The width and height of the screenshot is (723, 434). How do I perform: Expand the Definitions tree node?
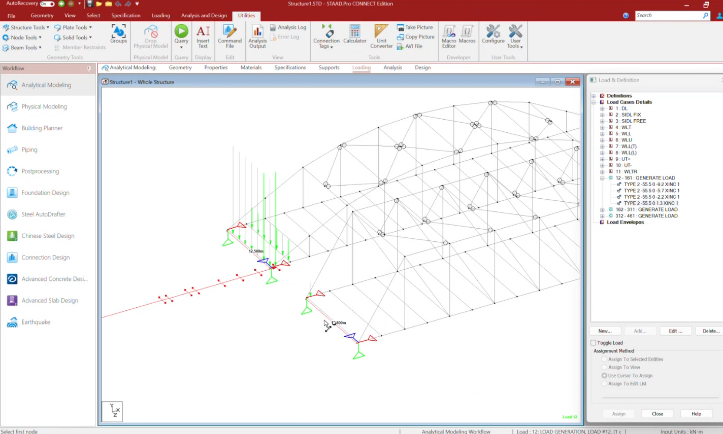pyautogui.click(x=594, y=96)
